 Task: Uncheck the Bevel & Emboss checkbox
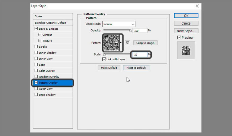36,29
